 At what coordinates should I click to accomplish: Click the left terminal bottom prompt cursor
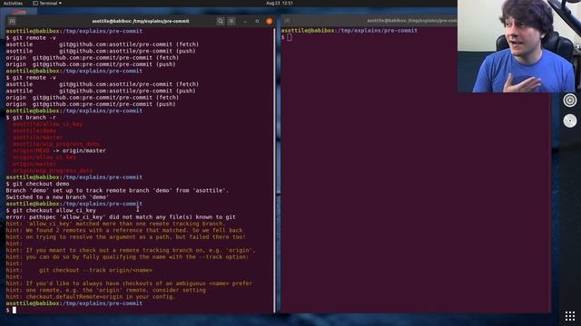pyautogui.click(x=15, y=310)
